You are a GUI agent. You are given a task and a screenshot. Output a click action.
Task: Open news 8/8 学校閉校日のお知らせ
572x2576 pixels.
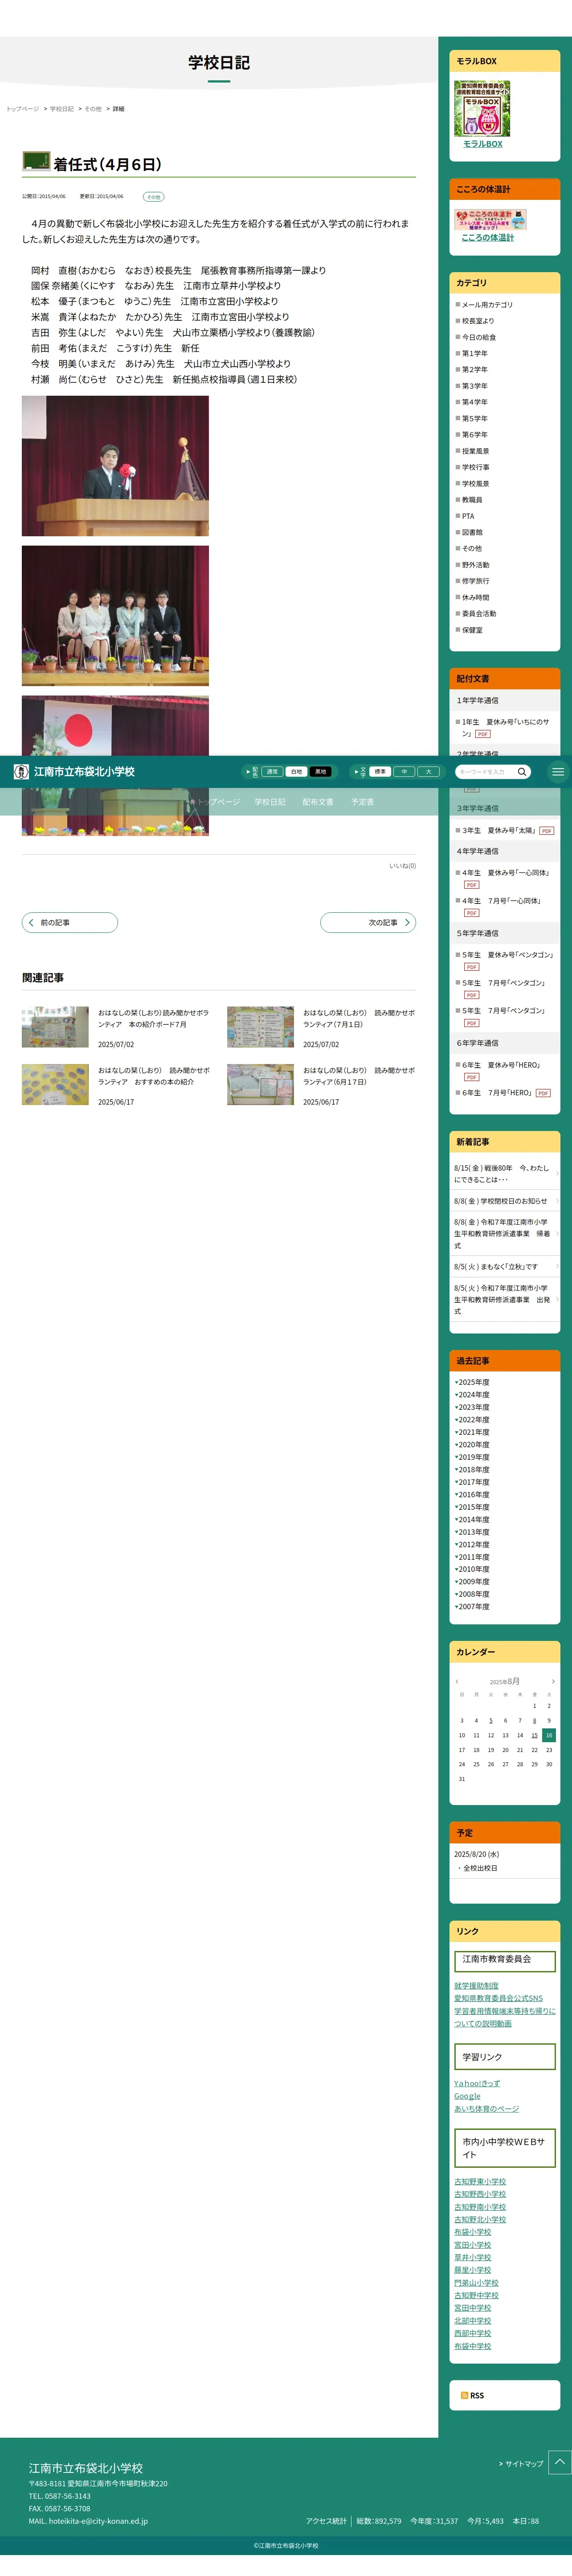[x=501, y=1201]
